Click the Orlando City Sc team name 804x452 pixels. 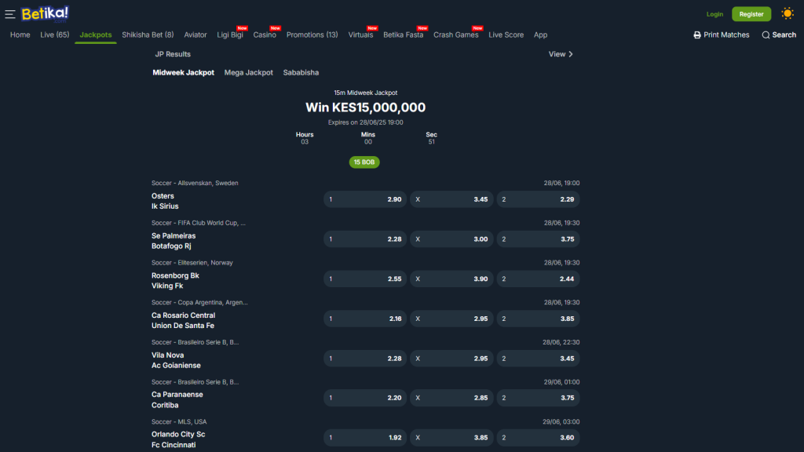(x=178, y=434)
